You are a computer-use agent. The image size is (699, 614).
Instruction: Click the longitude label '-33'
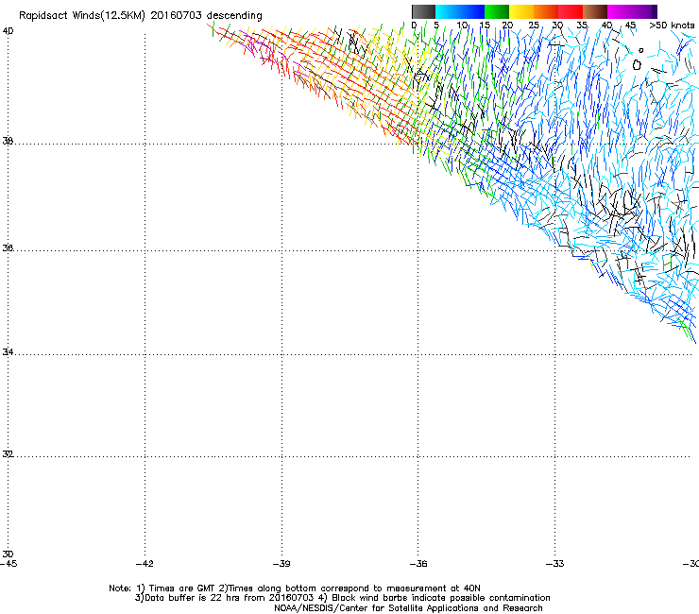click(555, 564)
